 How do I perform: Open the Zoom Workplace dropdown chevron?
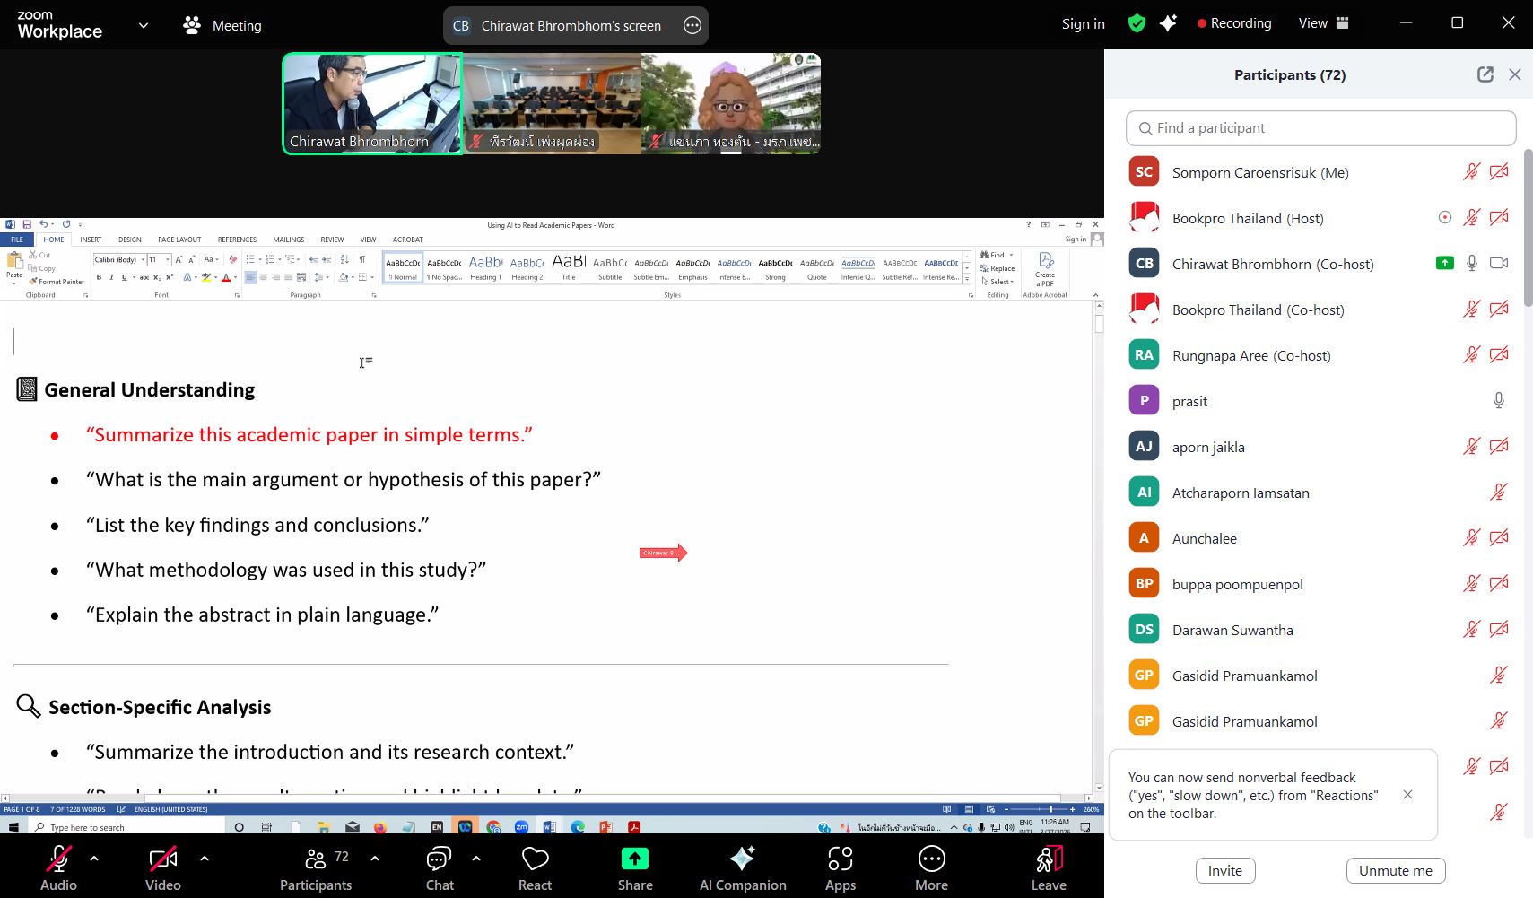144,25
